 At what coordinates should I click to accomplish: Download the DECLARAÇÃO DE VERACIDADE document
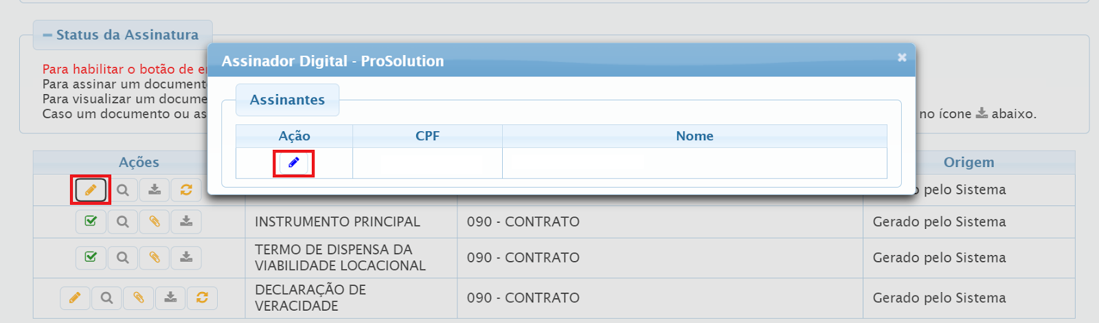pos(170,298)
